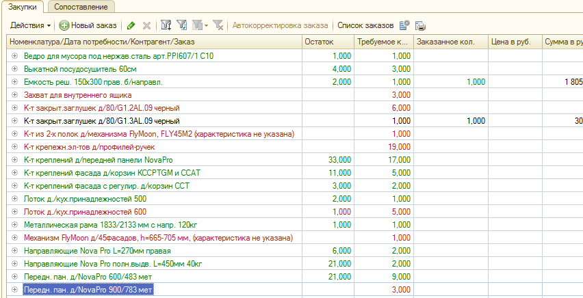Expand row К-т закрыт.заглушек G1.2AL.09 черный
Viewport: 583px width, 298px height.
click(14, 108)
